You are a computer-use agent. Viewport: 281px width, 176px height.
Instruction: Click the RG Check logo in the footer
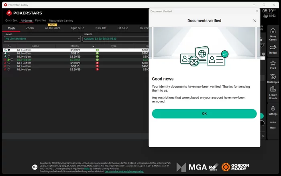click(214, 167)
